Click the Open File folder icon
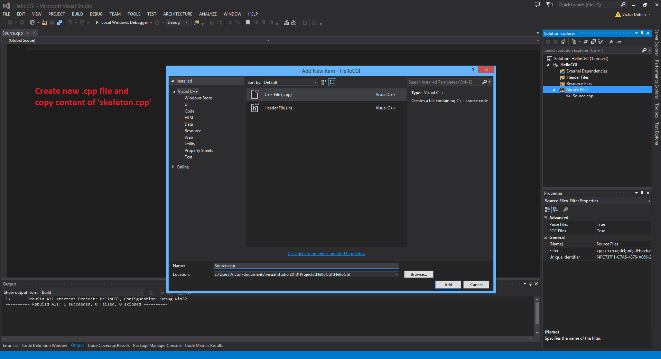This screenshot has width=661, height=359. tap(44, 22)
